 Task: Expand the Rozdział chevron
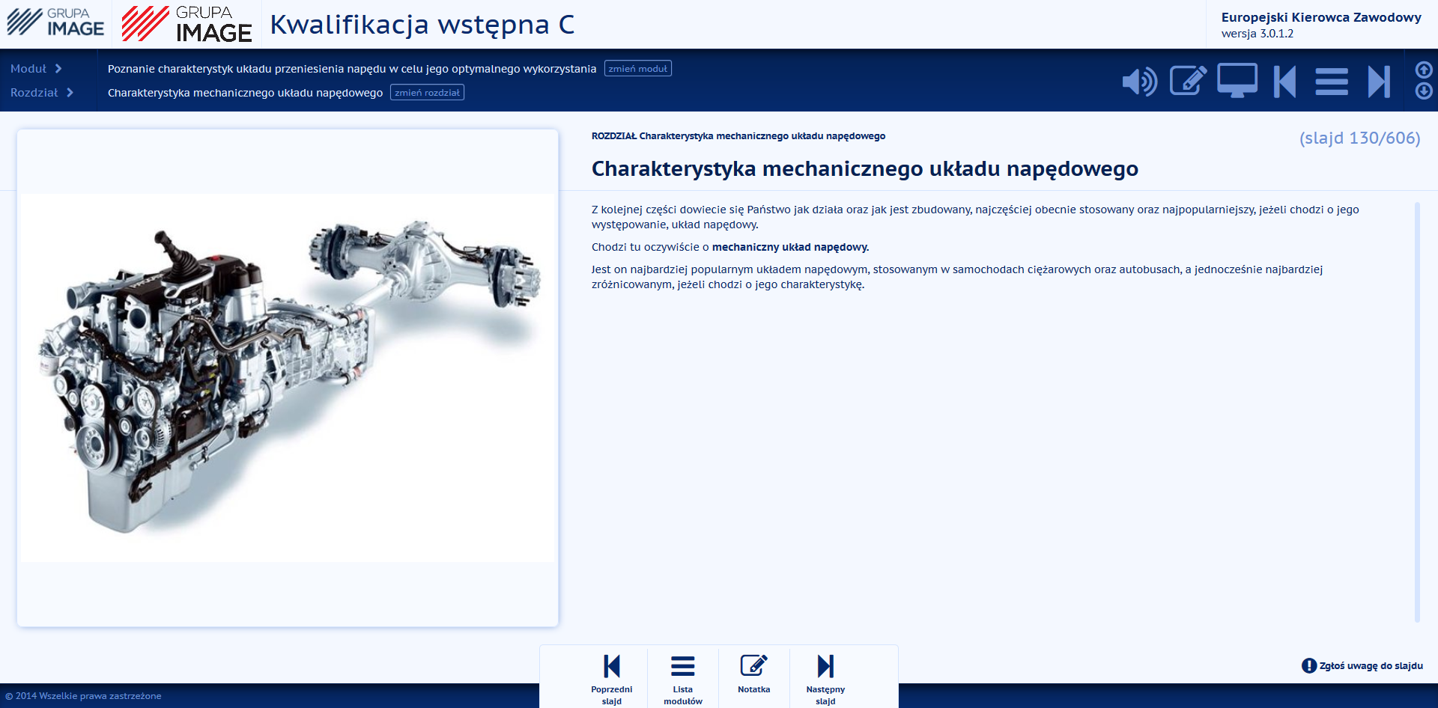[70, 93]
